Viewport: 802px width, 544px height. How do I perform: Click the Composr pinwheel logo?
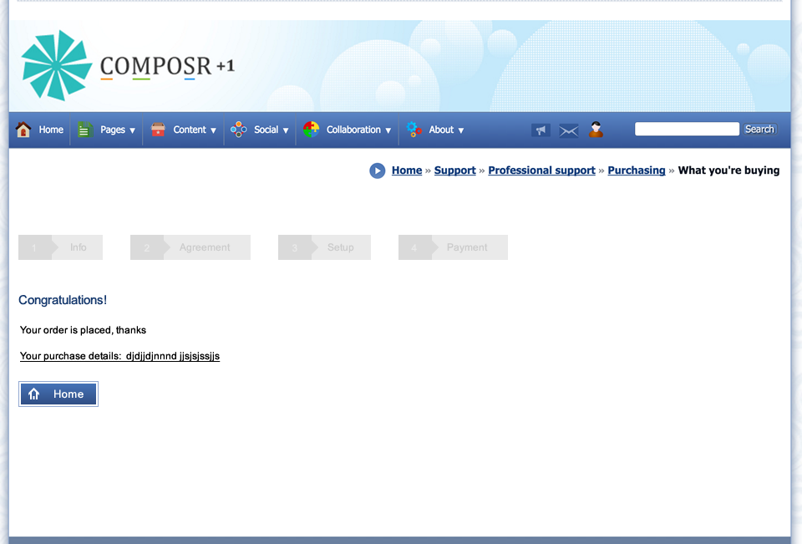point(57,65)
